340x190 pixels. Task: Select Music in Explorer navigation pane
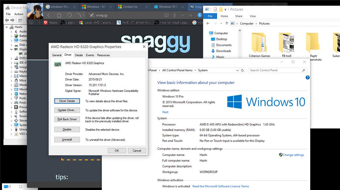[217, 57]
